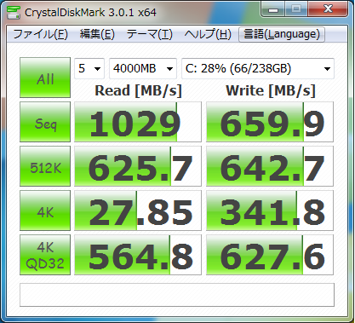Select the Seq read result 1029
The width and height of the screenshot is (355, 323).
click(138, 122)
